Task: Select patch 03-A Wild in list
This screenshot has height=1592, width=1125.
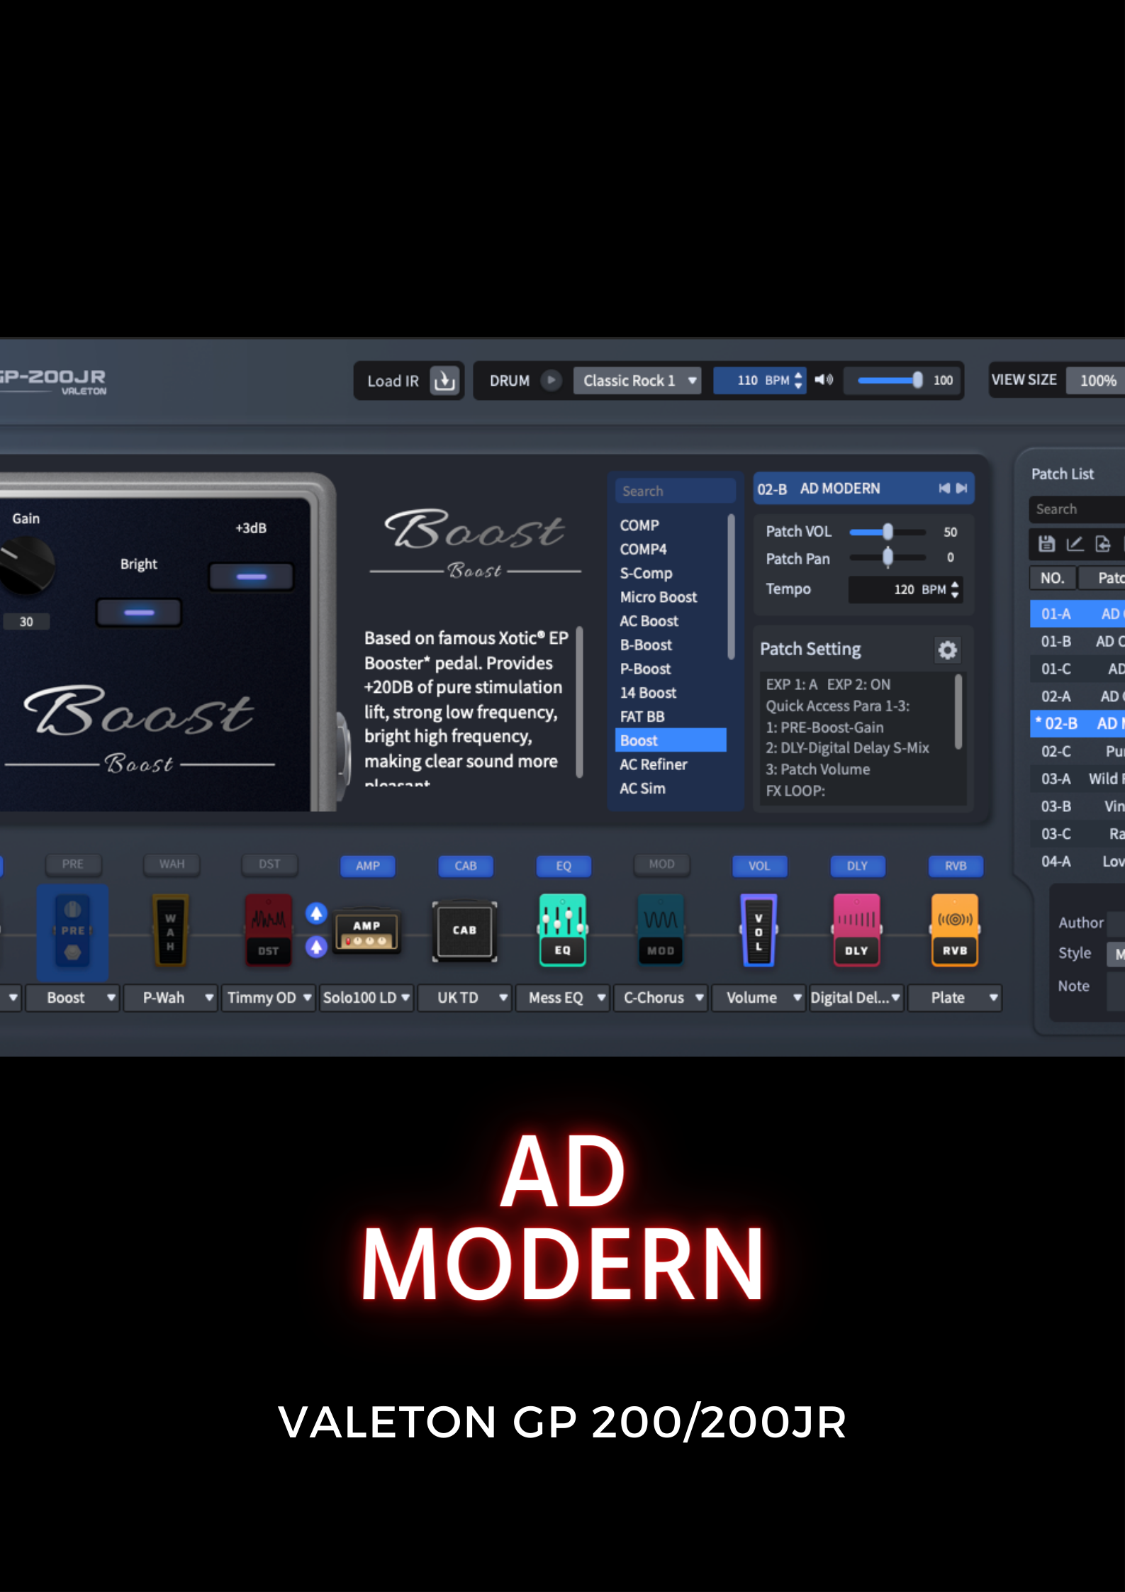Action: click(x=1077, y=779)
